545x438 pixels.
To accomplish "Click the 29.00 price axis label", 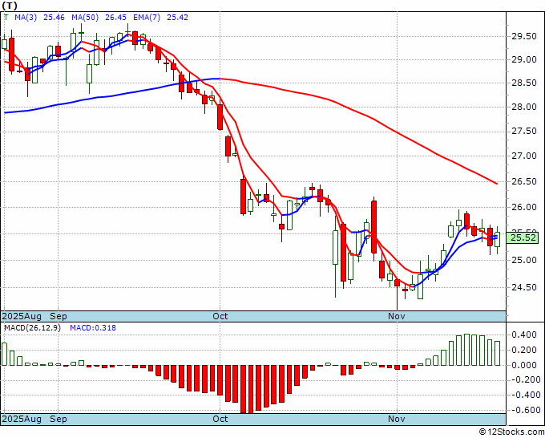I will click(x=524, y=60).
